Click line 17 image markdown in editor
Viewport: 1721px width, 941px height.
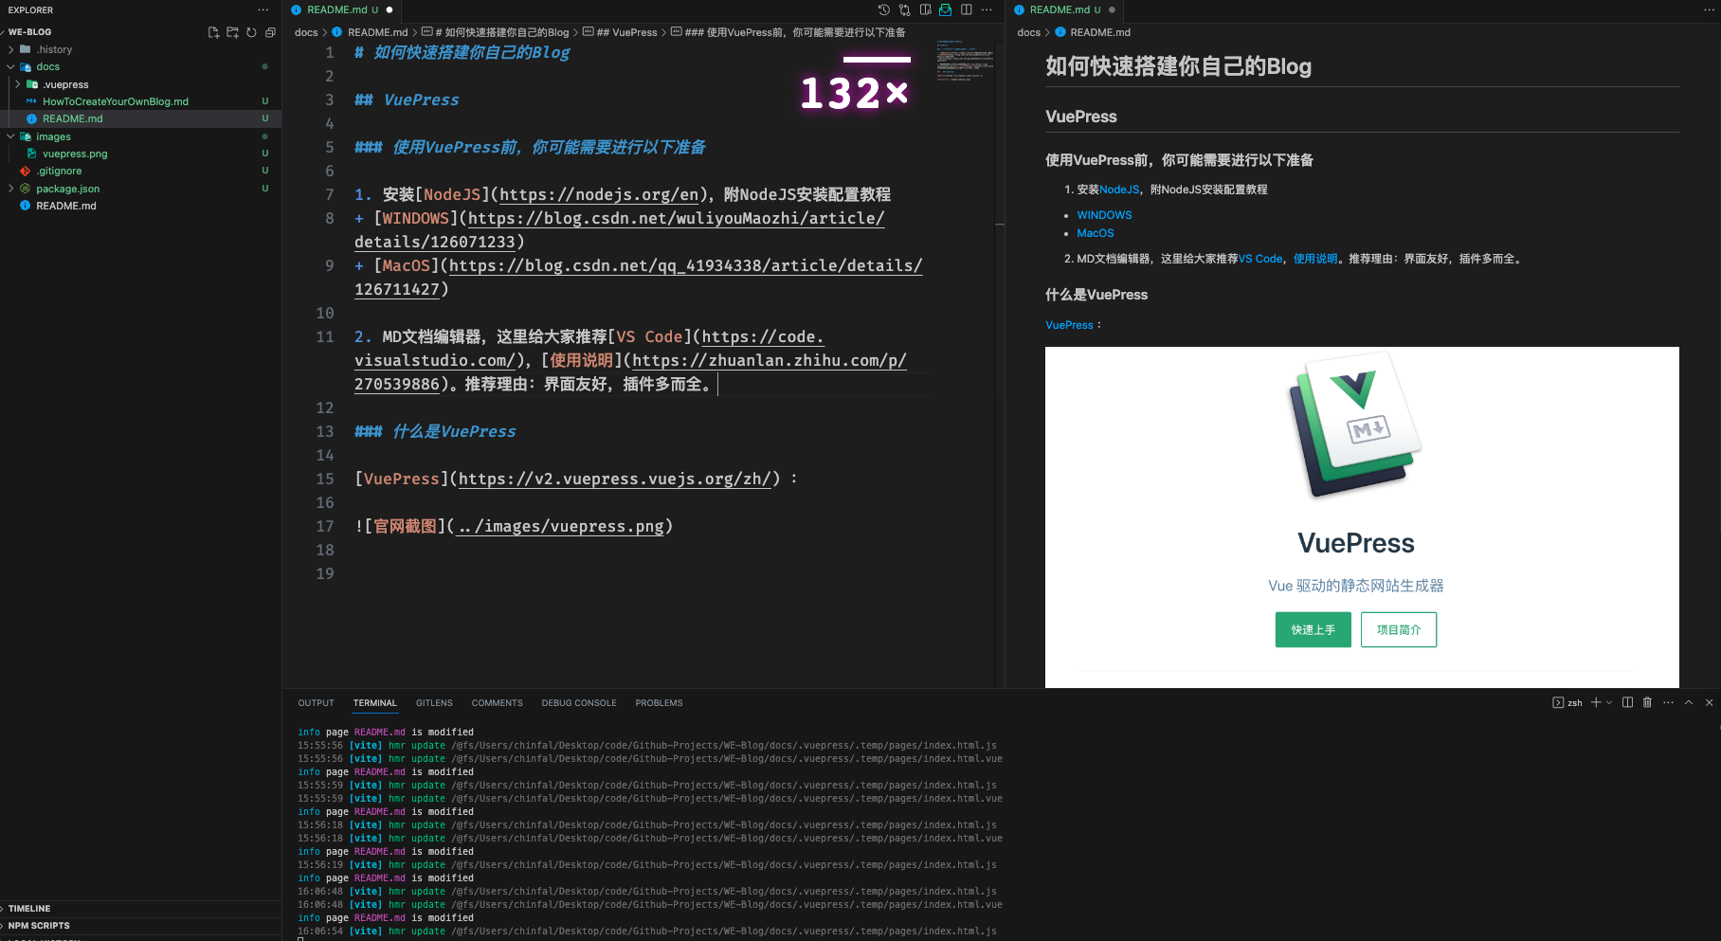point(514,526)
